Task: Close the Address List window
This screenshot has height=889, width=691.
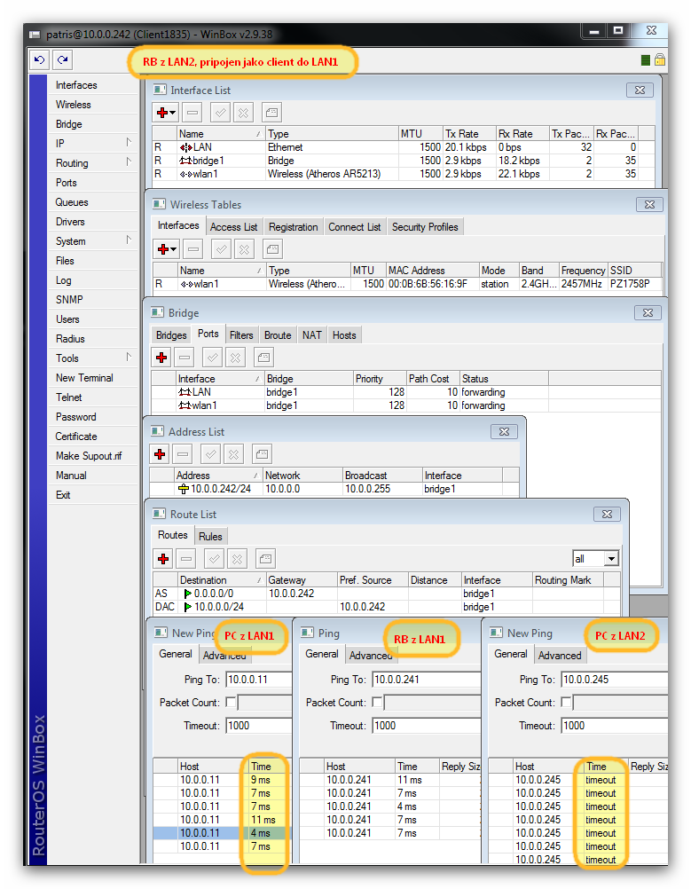Action: [504, 431]
